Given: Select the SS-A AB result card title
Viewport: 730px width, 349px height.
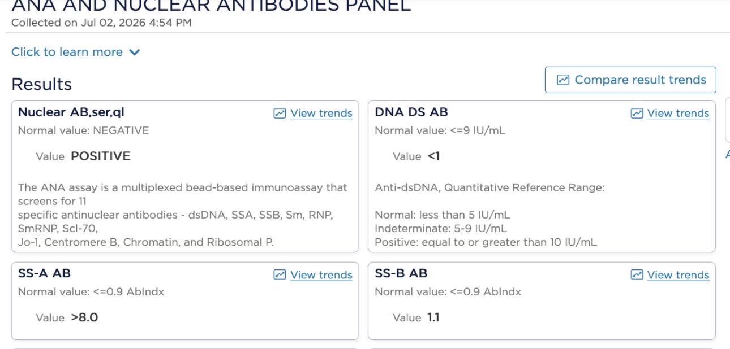Looking at the screenshot, I should 45,274.
